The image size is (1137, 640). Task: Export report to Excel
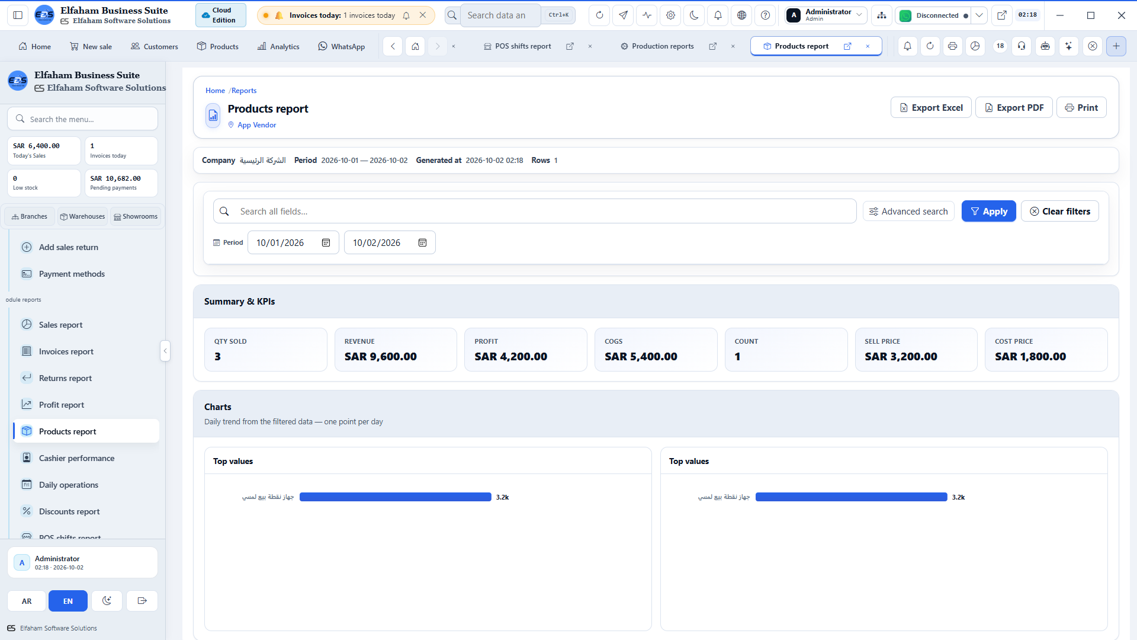[x=931, y=108]
